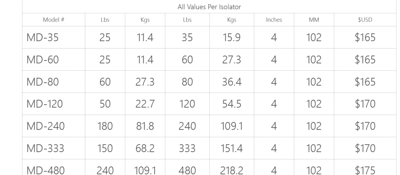Click the $175 price for MD-480

(x=365, y=170)
